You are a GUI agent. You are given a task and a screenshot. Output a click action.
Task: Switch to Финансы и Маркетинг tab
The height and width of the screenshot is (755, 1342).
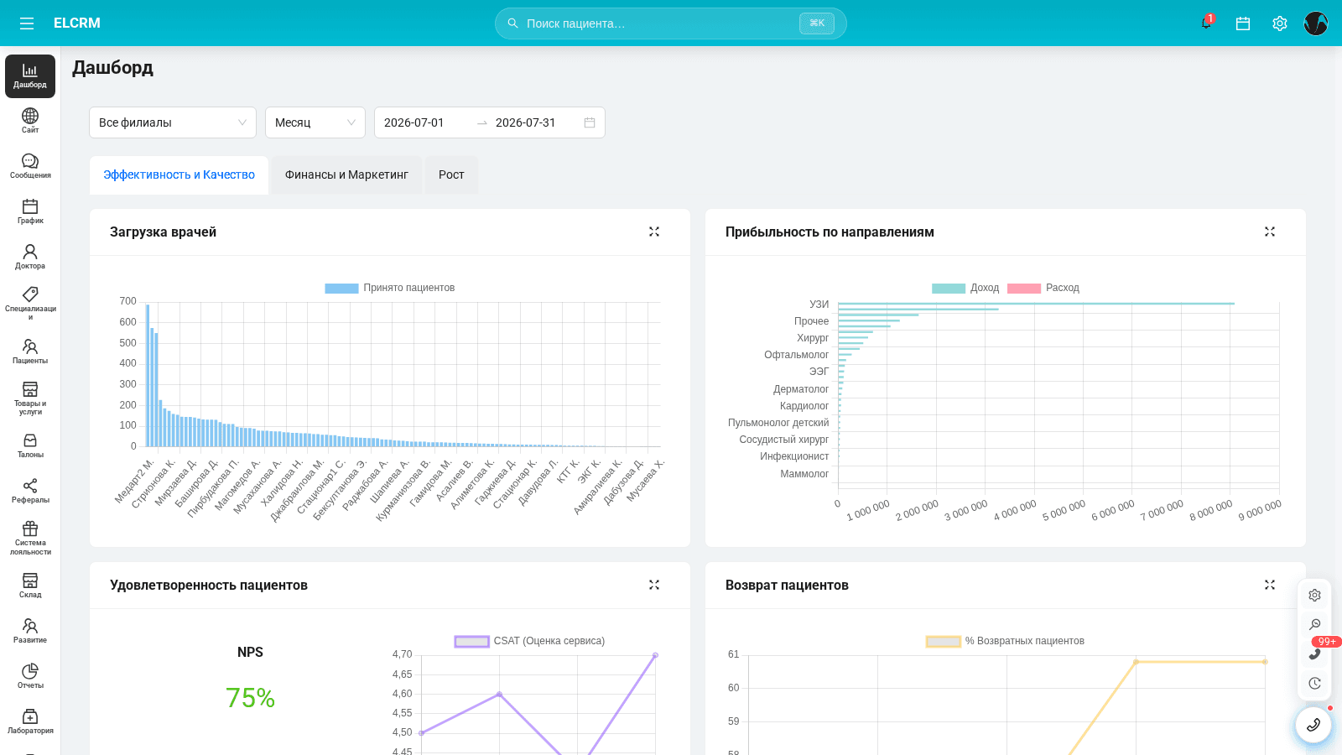coord(346,174)
